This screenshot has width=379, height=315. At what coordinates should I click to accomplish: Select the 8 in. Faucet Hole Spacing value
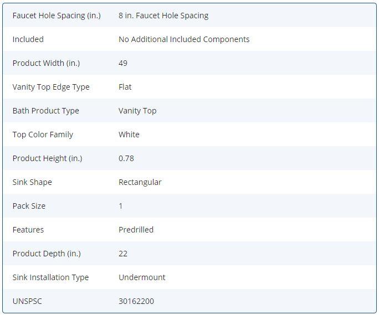click(x=163, y=16)
